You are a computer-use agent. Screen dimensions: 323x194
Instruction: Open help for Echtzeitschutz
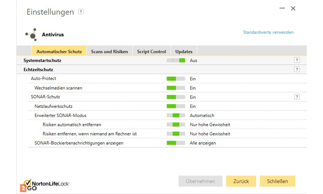[x=297, y=69]
